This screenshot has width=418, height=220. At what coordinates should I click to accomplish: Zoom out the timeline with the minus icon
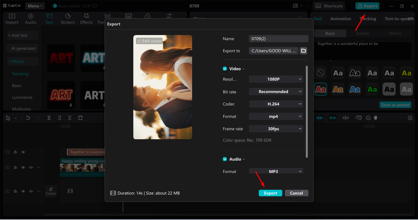(368, 118)
